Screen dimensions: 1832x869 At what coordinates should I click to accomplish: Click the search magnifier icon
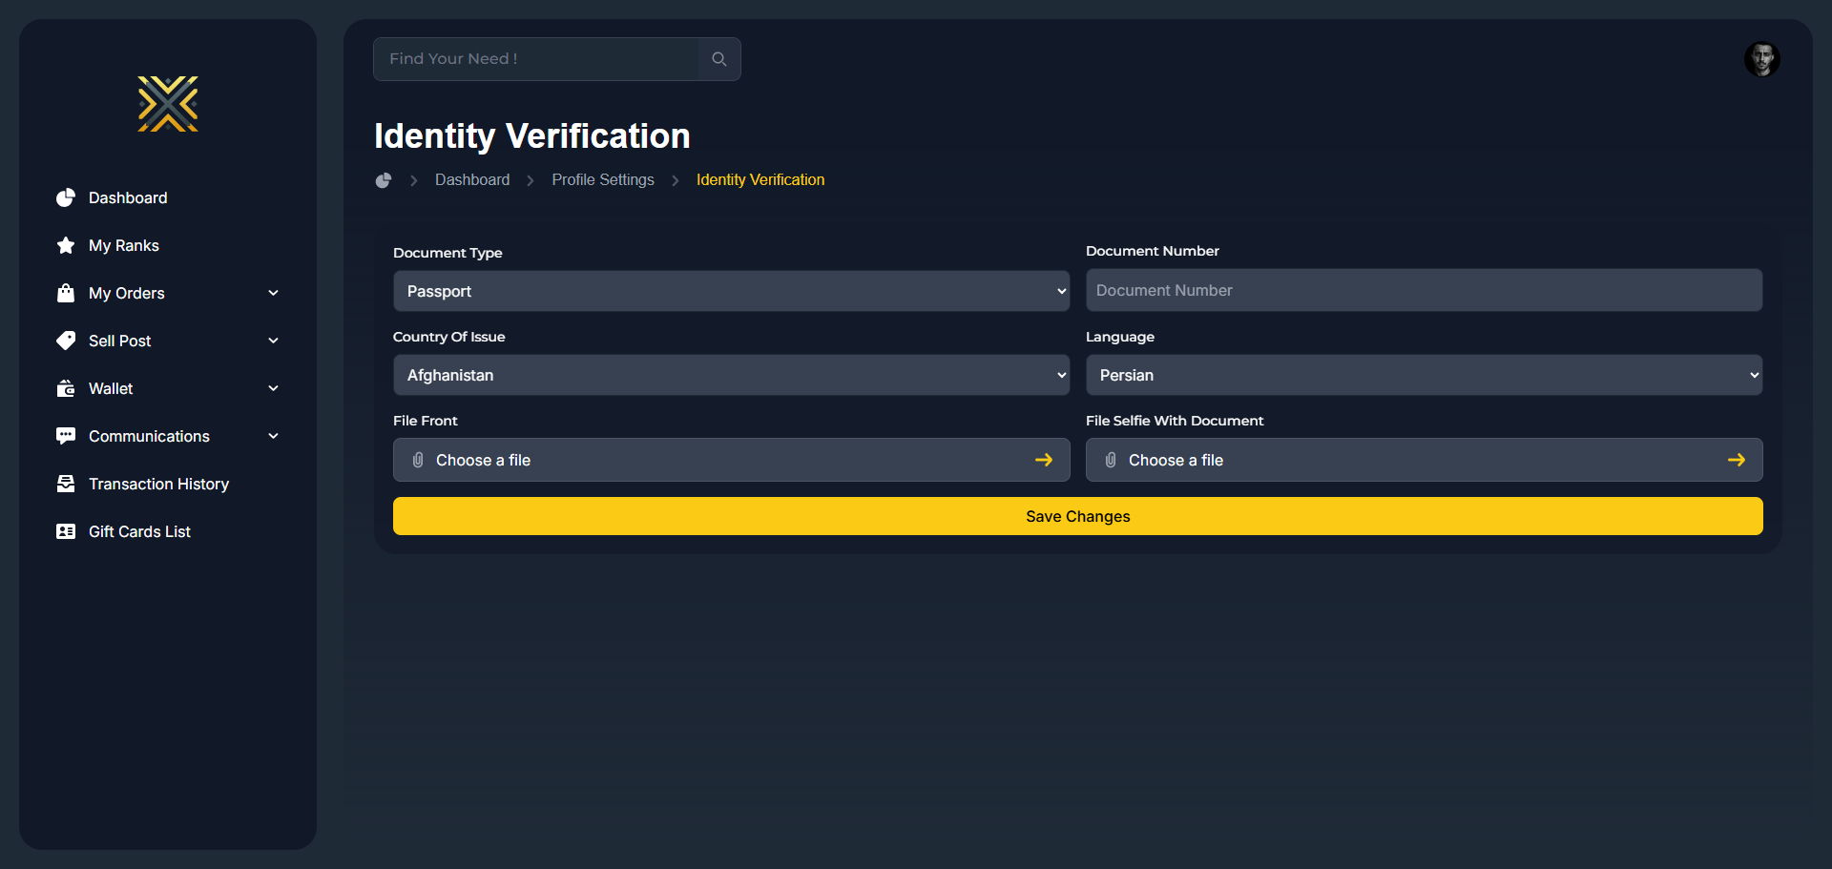point(719,59)
